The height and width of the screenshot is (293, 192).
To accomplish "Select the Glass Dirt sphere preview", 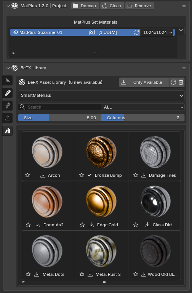I will click(155, 202).
